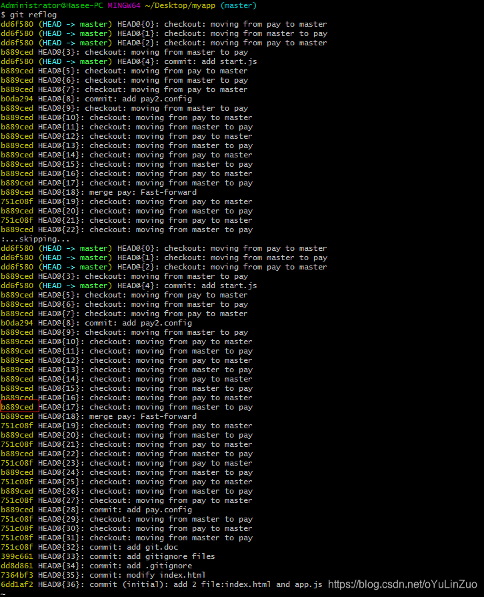This screenshot has height=597, width=484.
Task: Select the 'HEAD@{25}:' reflog label
Action: [61, 482]
